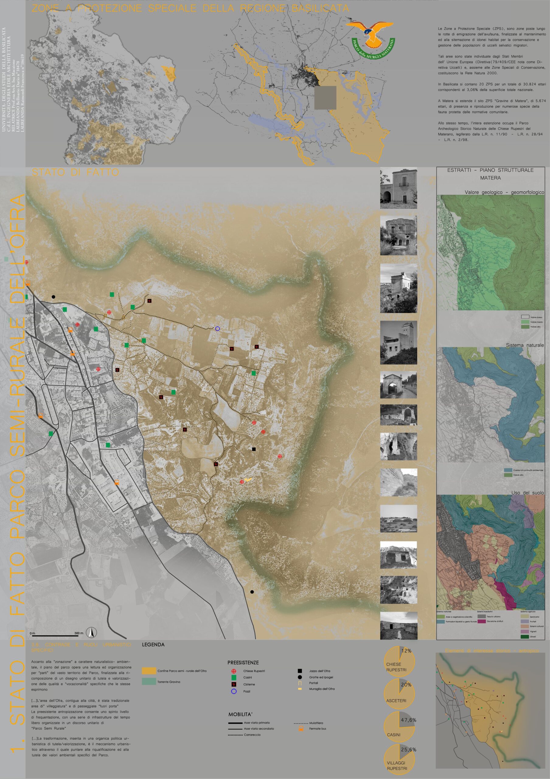Click 'ESTRATTI - PIANO STRUTTURALE MATERA' heading

coord(490,174)
